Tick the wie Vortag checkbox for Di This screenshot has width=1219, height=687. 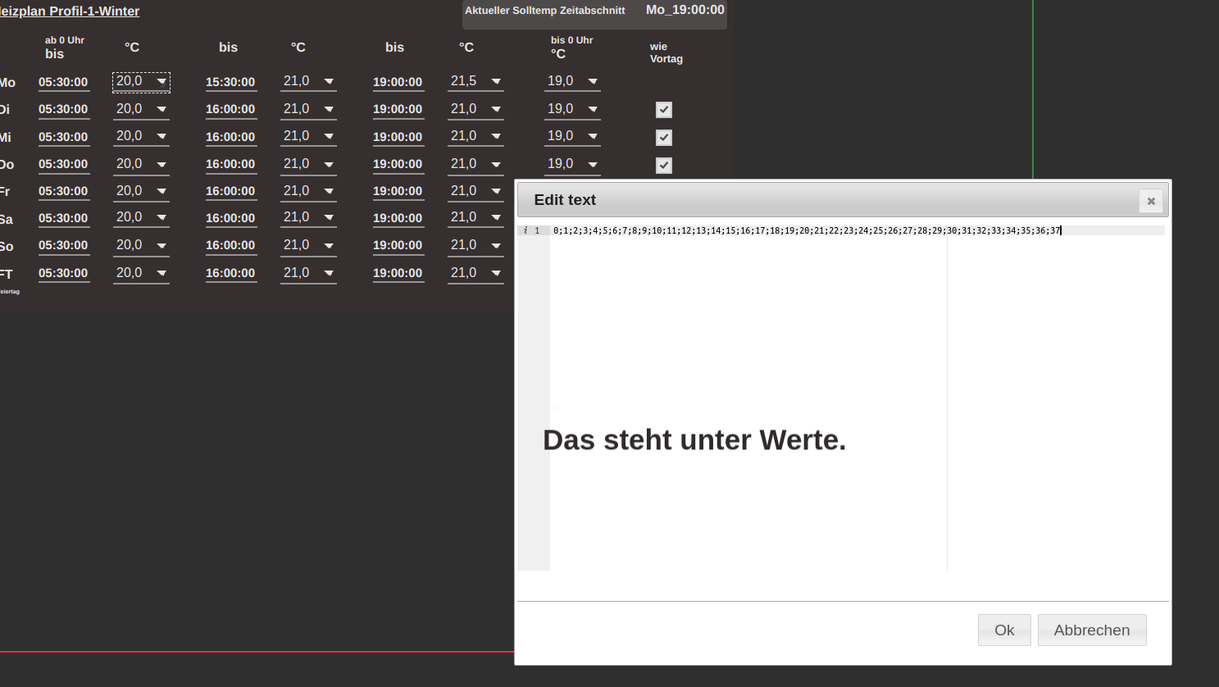(x=664, y=110)
